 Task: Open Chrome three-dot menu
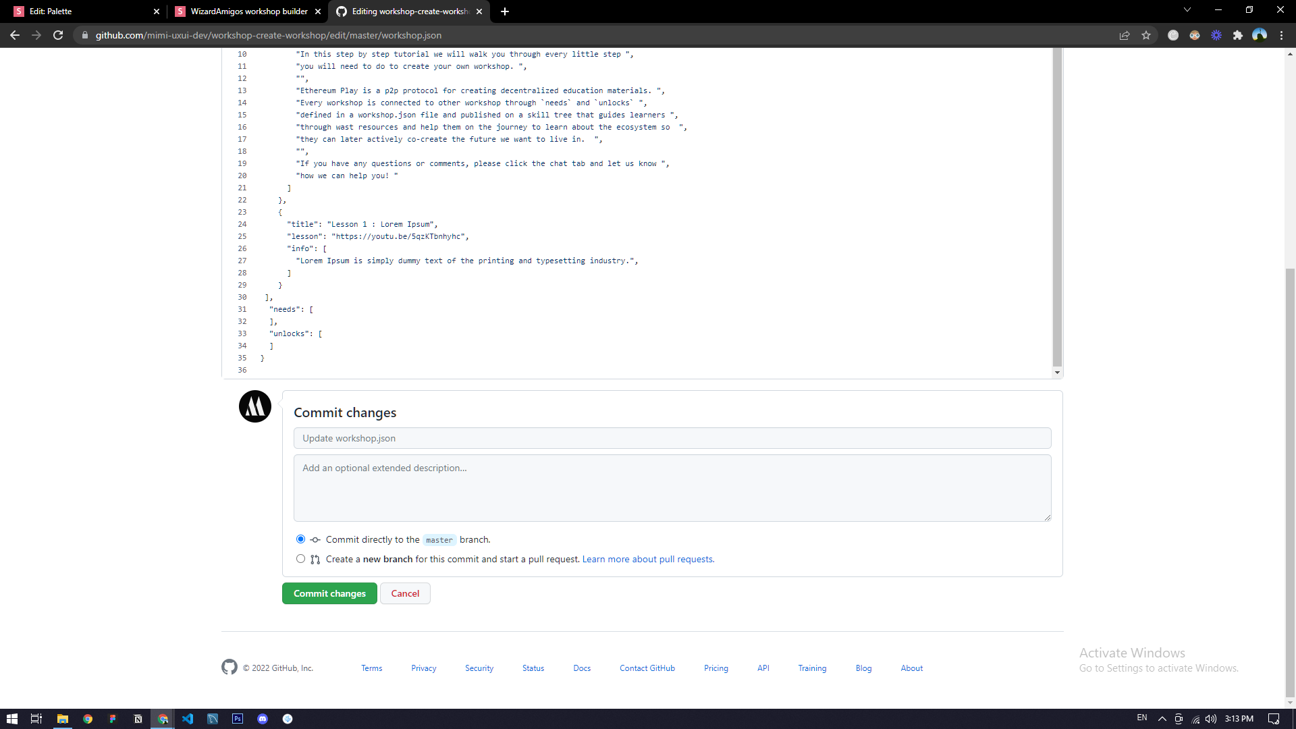pos(1282,36)
